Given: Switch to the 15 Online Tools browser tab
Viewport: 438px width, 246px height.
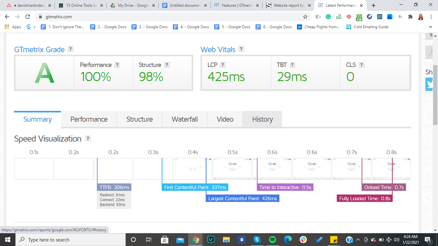Looking at the screenshot, I should coord(80,5).
